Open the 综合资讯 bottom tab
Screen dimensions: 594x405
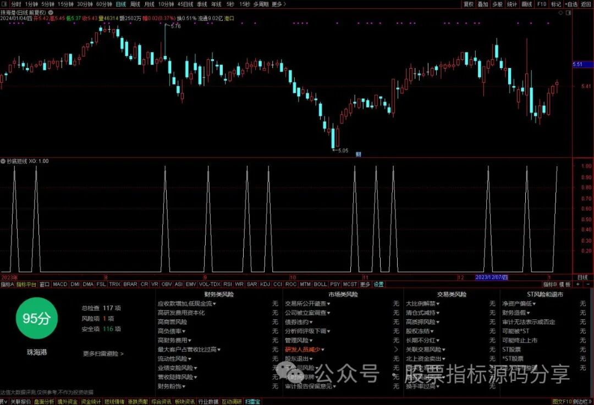click(161, 402)
